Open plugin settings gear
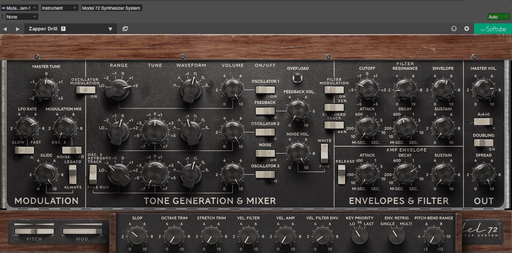 [x=467, y=29]
